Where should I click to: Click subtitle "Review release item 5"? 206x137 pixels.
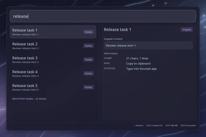click(25, 90)
